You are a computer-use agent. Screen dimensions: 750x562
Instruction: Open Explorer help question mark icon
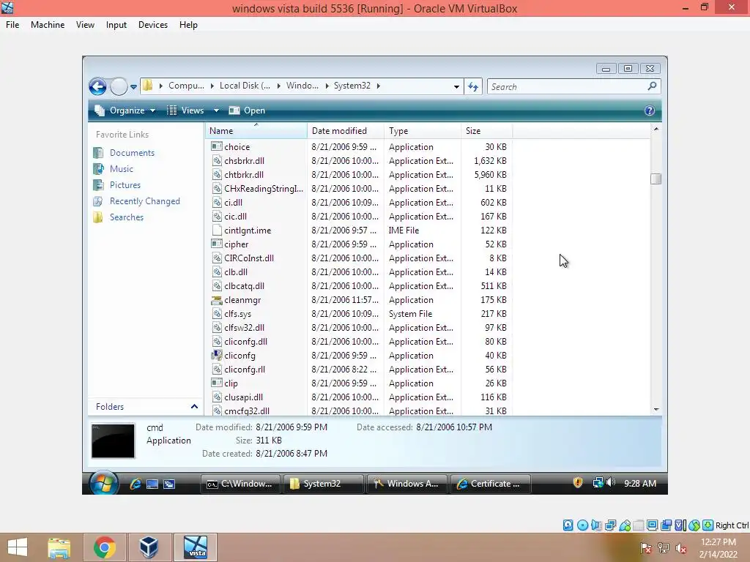click(x=650, y=111)
